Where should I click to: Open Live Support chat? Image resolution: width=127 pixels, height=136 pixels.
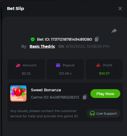103,113
